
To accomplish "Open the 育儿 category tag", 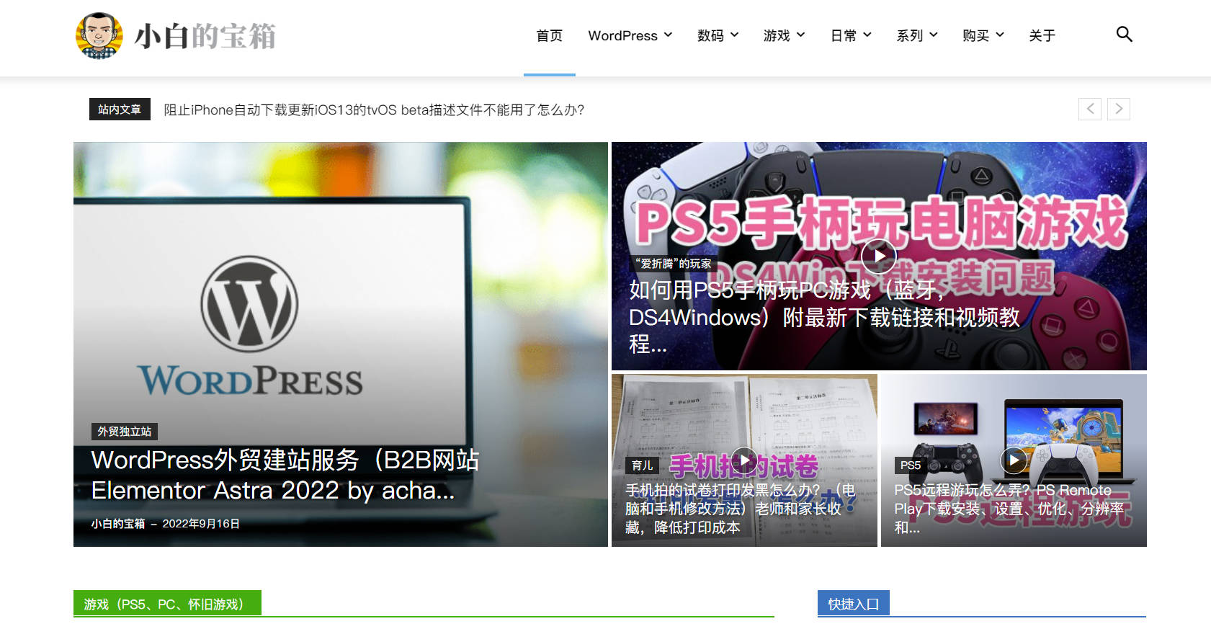I will [642, 465].
